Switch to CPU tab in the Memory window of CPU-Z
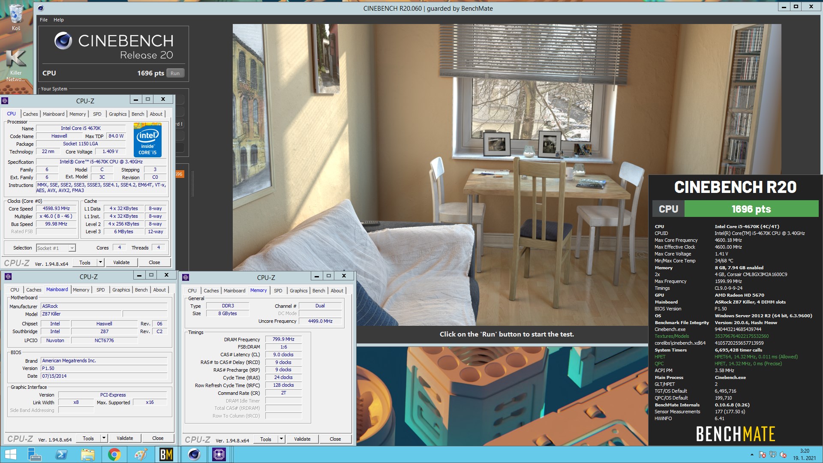 click(x=192, y=291)
